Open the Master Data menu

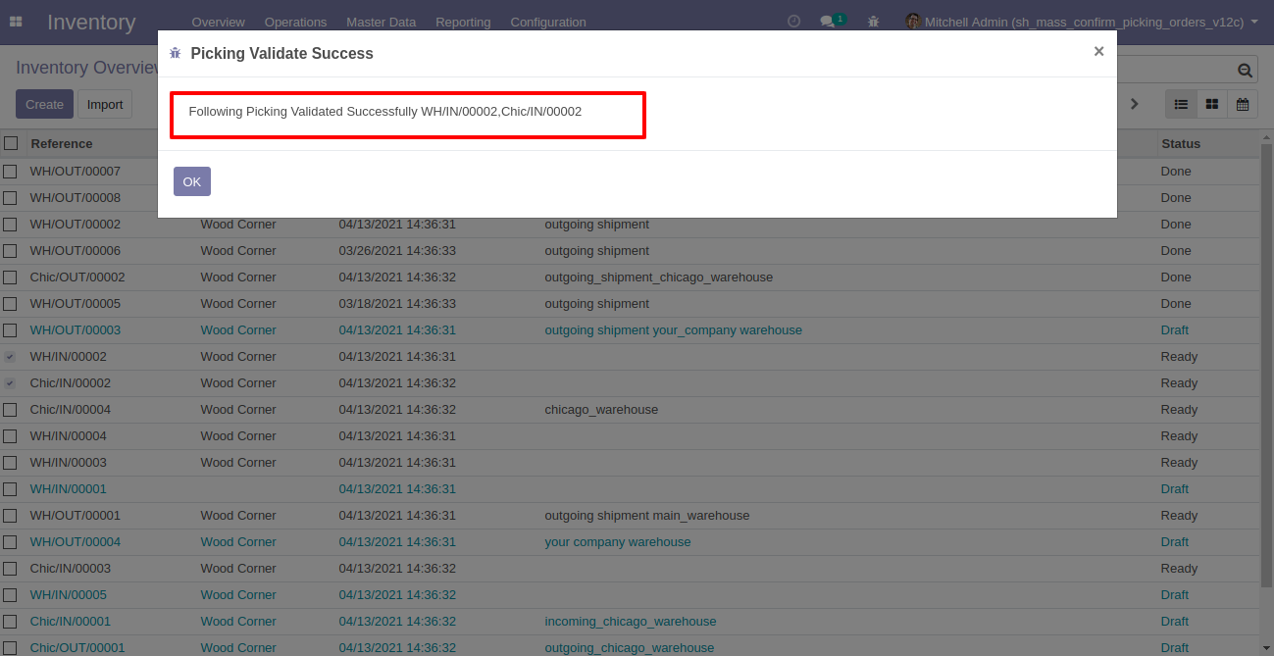[381, 22]
